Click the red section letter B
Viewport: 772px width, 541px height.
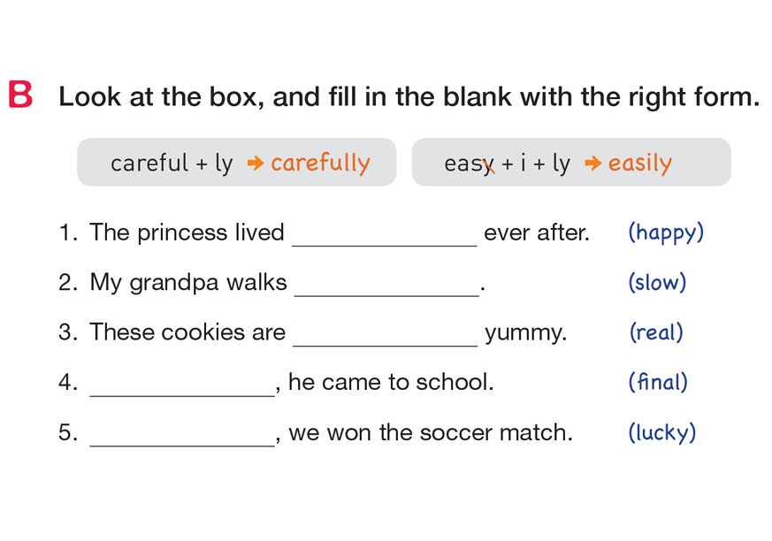click(19, 96)
